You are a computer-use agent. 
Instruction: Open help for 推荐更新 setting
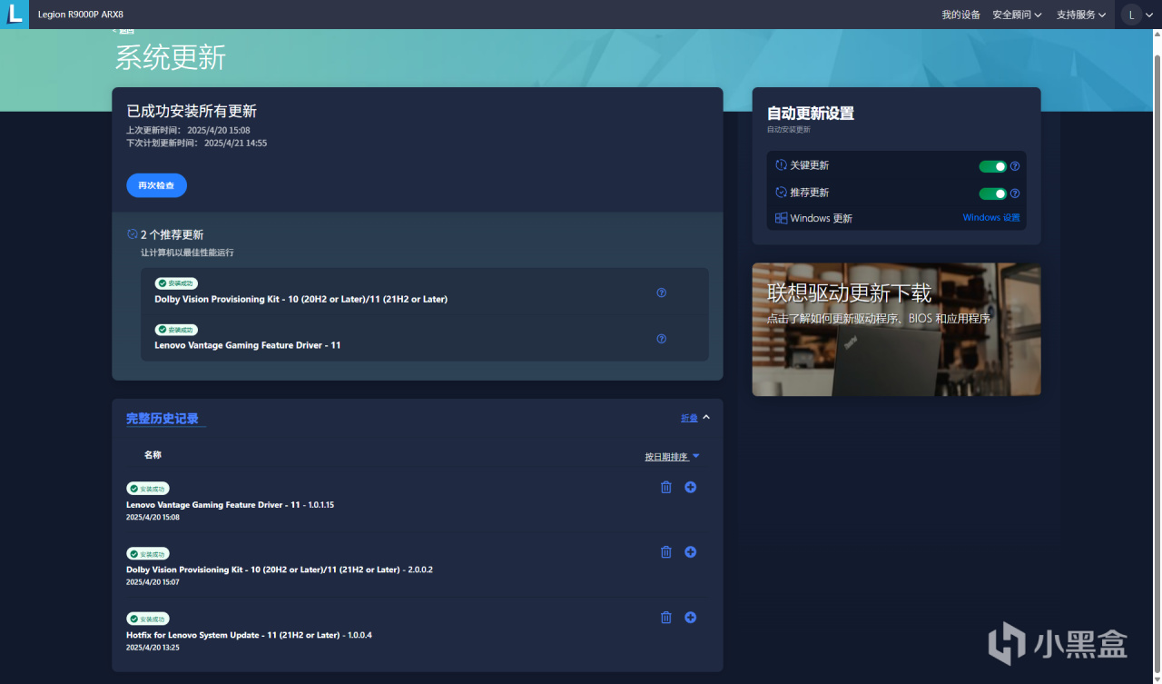(1015, 193)
